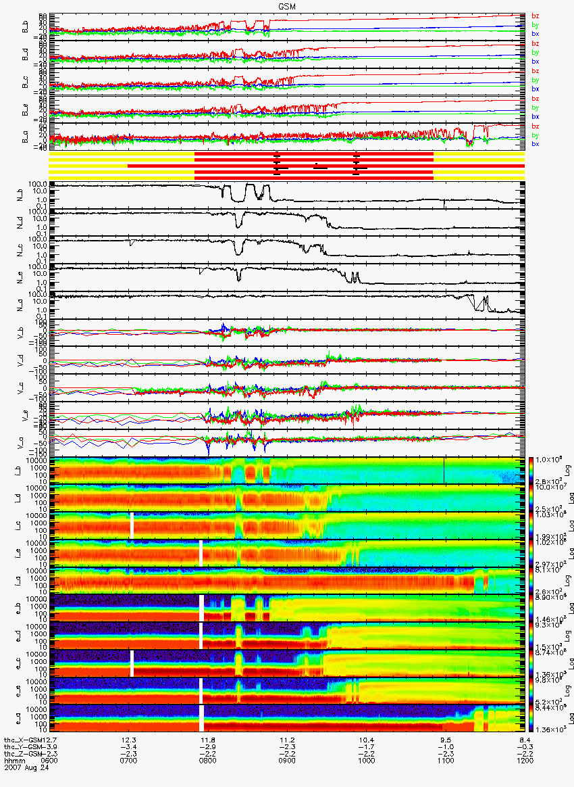Click the 0600 time axis label

coord(49,761)
